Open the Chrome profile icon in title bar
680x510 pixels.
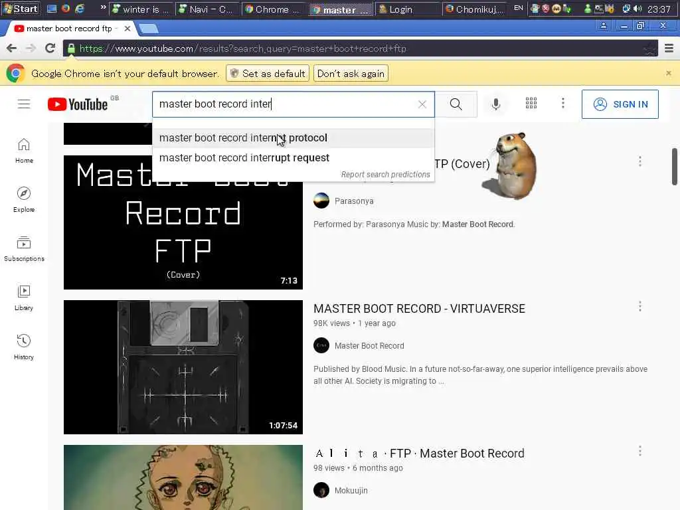point(603,26)
